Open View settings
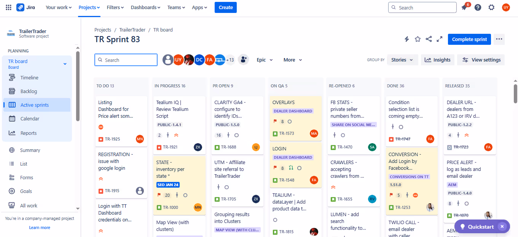This screenshot has height=237, width=518. tap(481, 60)
